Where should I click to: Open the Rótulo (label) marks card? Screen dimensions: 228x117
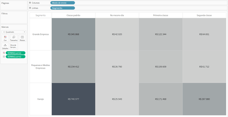point(23,38)
